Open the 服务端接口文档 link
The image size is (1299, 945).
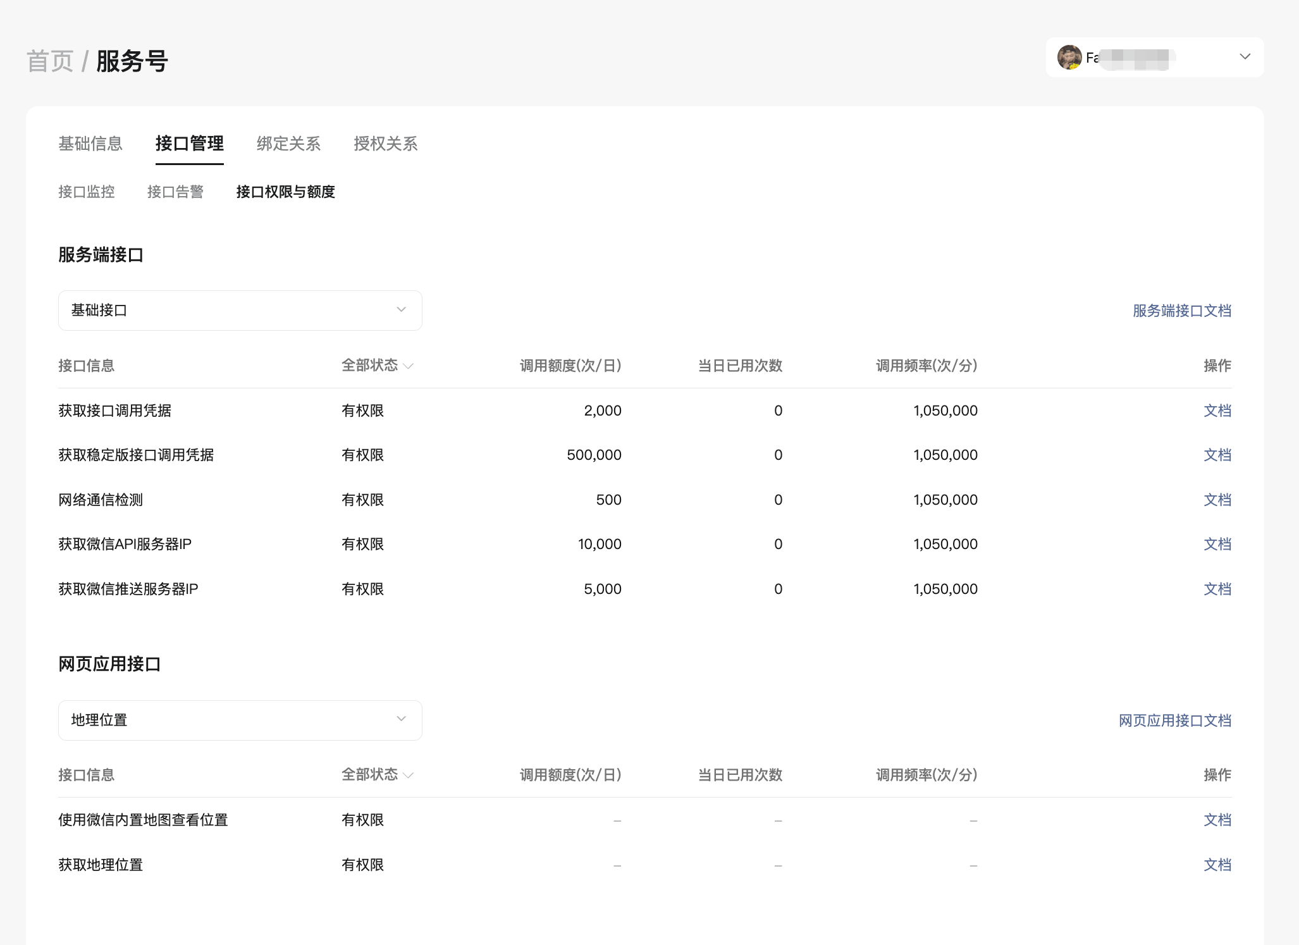point(1181,311)
